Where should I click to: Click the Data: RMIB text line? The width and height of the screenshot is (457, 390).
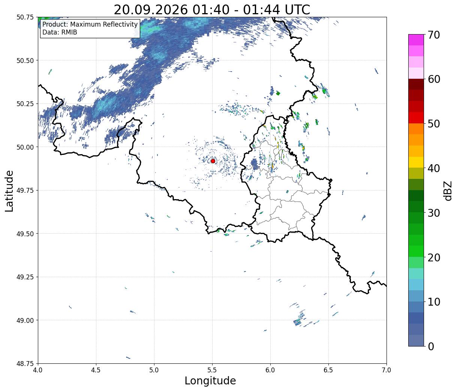[x=60, y=33]
